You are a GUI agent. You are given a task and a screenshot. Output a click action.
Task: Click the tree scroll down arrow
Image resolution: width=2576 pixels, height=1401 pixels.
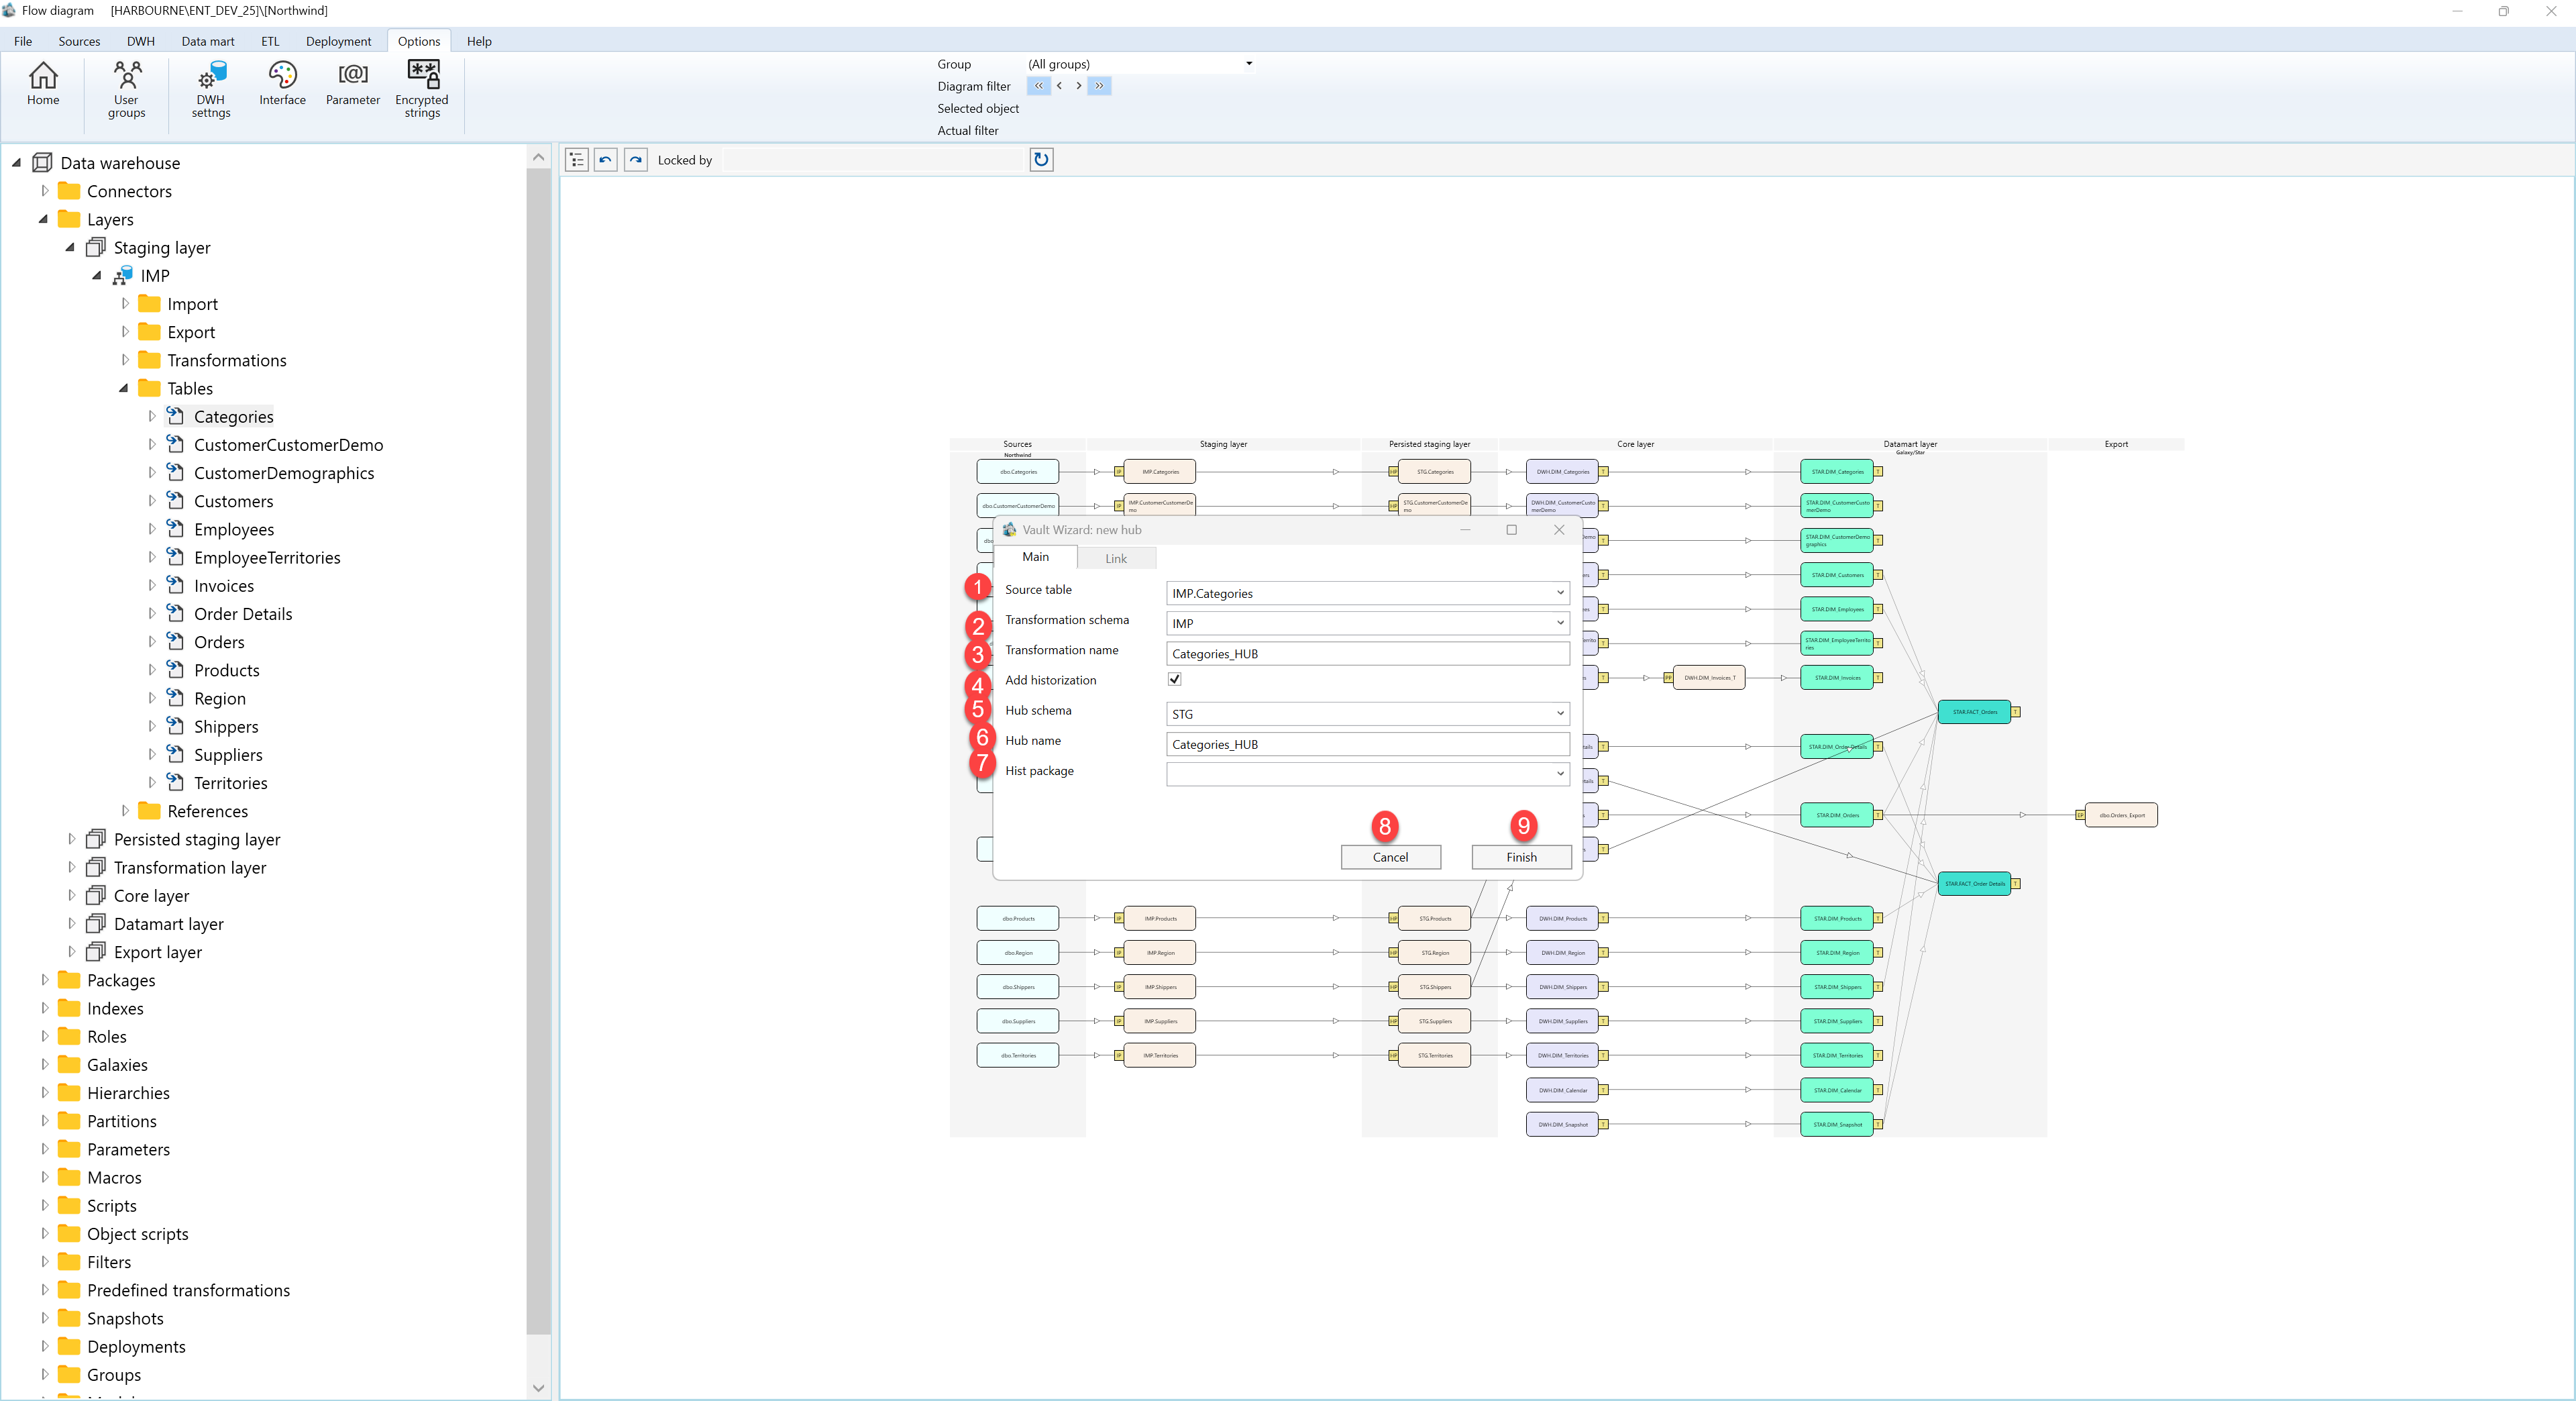pyautogui.click(x=538, y=1387)
